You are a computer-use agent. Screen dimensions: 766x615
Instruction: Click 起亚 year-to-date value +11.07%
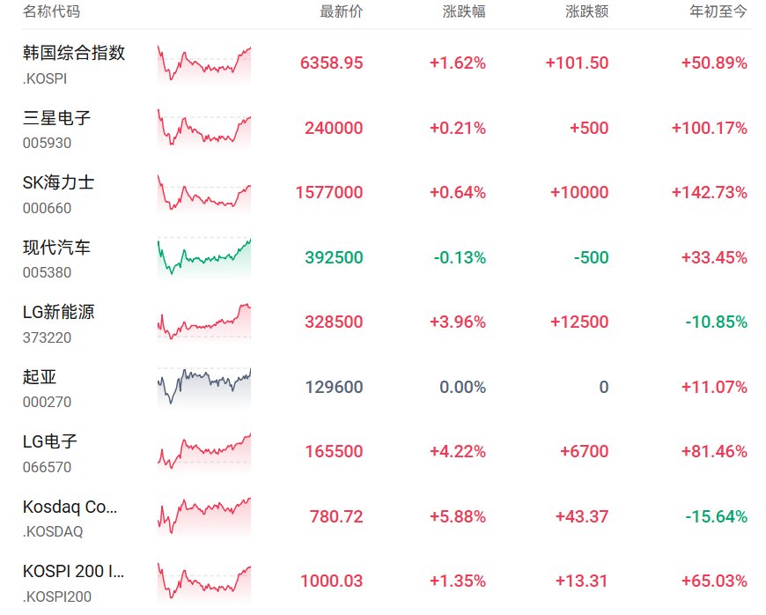coord(714,387)
